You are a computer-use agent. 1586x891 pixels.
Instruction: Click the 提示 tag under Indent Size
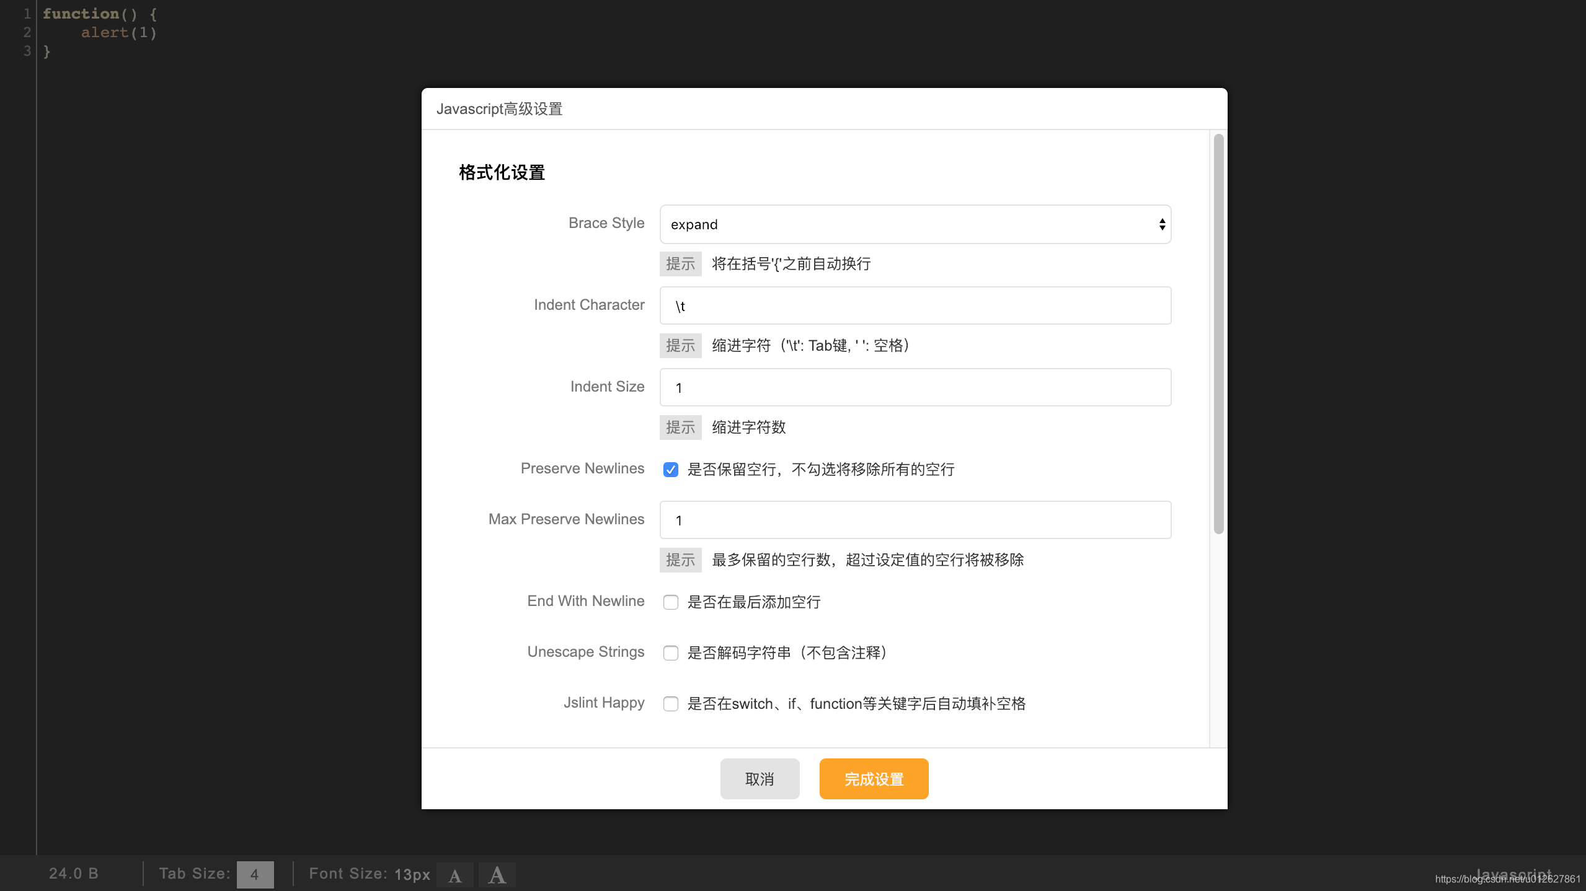[x=680, y=428]
